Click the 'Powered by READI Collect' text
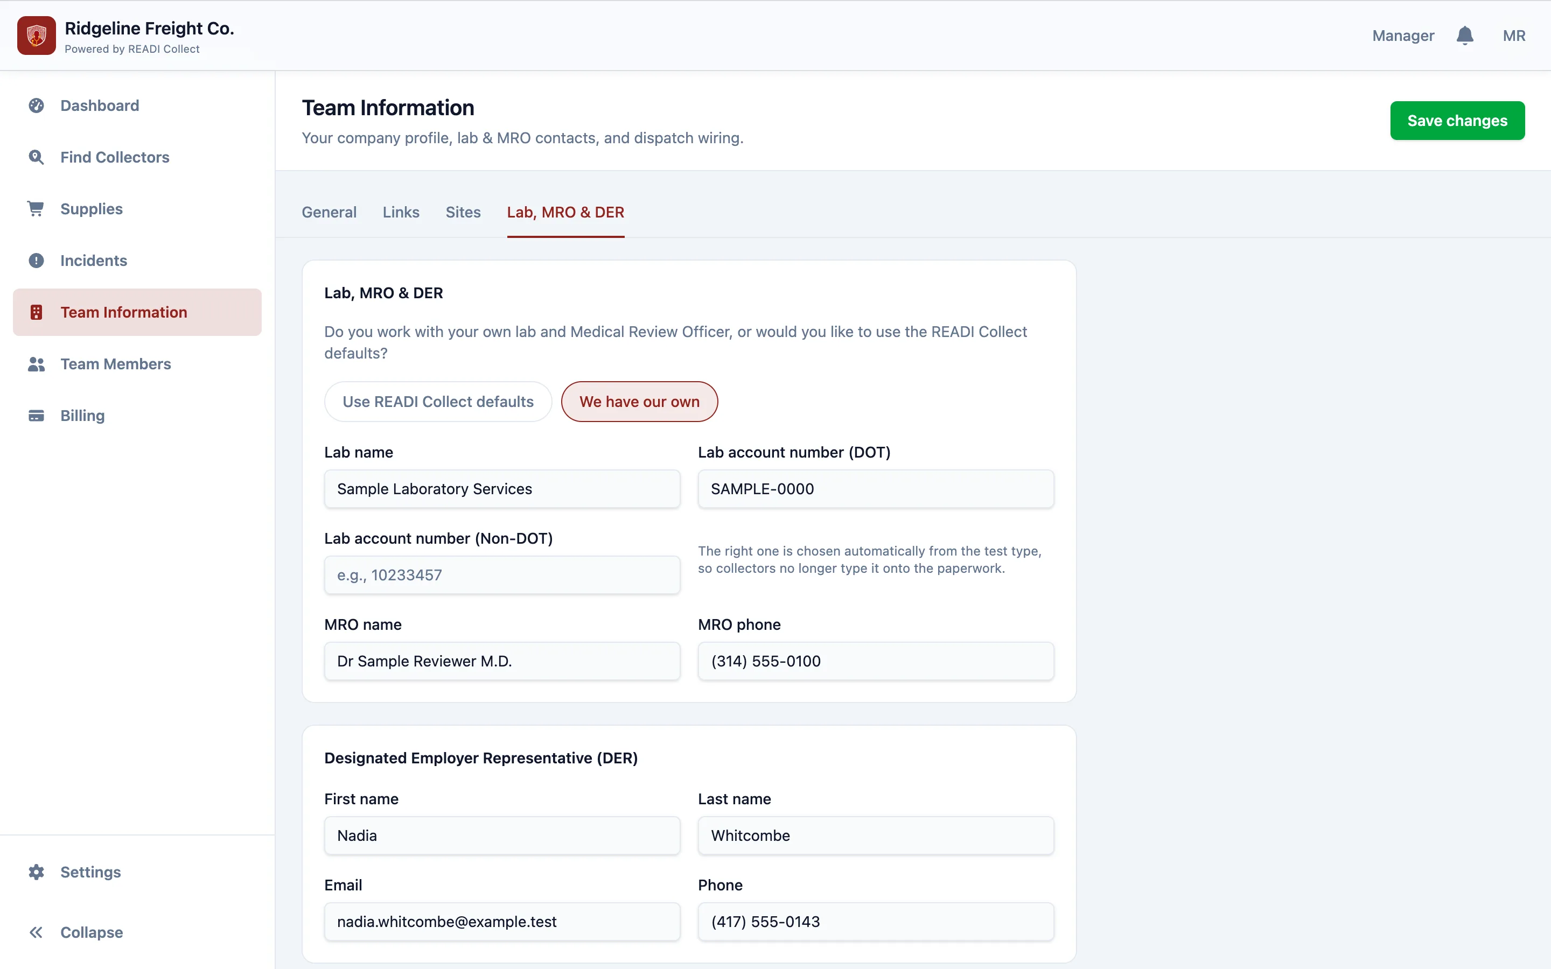 click(132, 50)
